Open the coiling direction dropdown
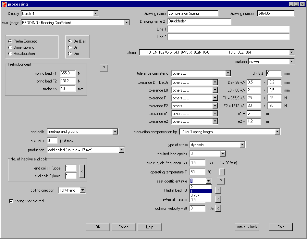 tap(82, 190)
